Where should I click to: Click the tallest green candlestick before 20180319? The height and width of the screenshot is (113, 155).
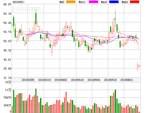pos(36,18)
